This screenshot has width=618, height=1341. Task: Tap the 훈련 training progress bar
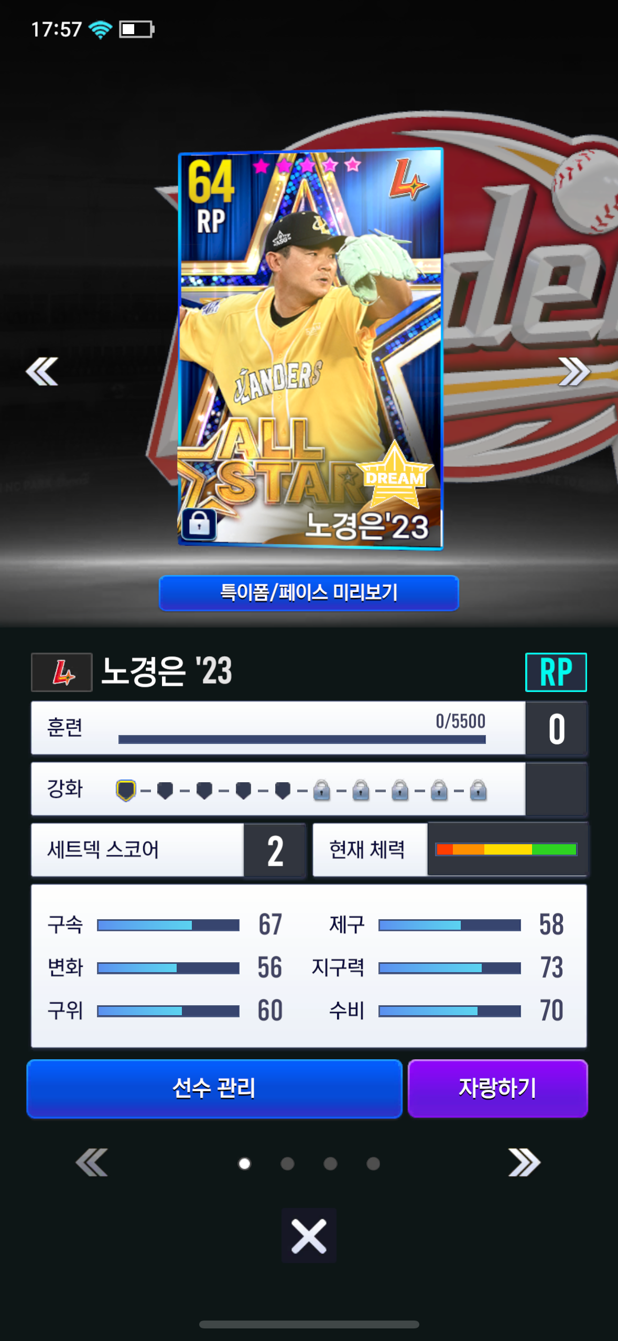(x=302, y=739)
